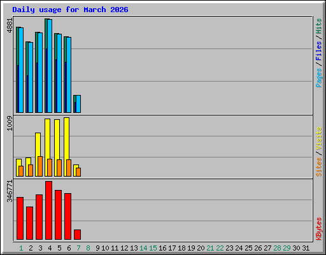Click the yellow 'Visits' legend label
This screenshot has height=255, width=326.
(319, 138)
